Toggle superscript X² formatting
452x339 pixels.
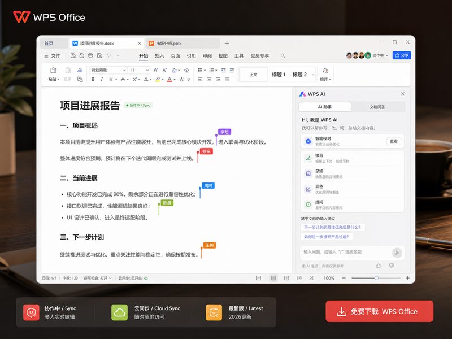click(x=134, y=79)
